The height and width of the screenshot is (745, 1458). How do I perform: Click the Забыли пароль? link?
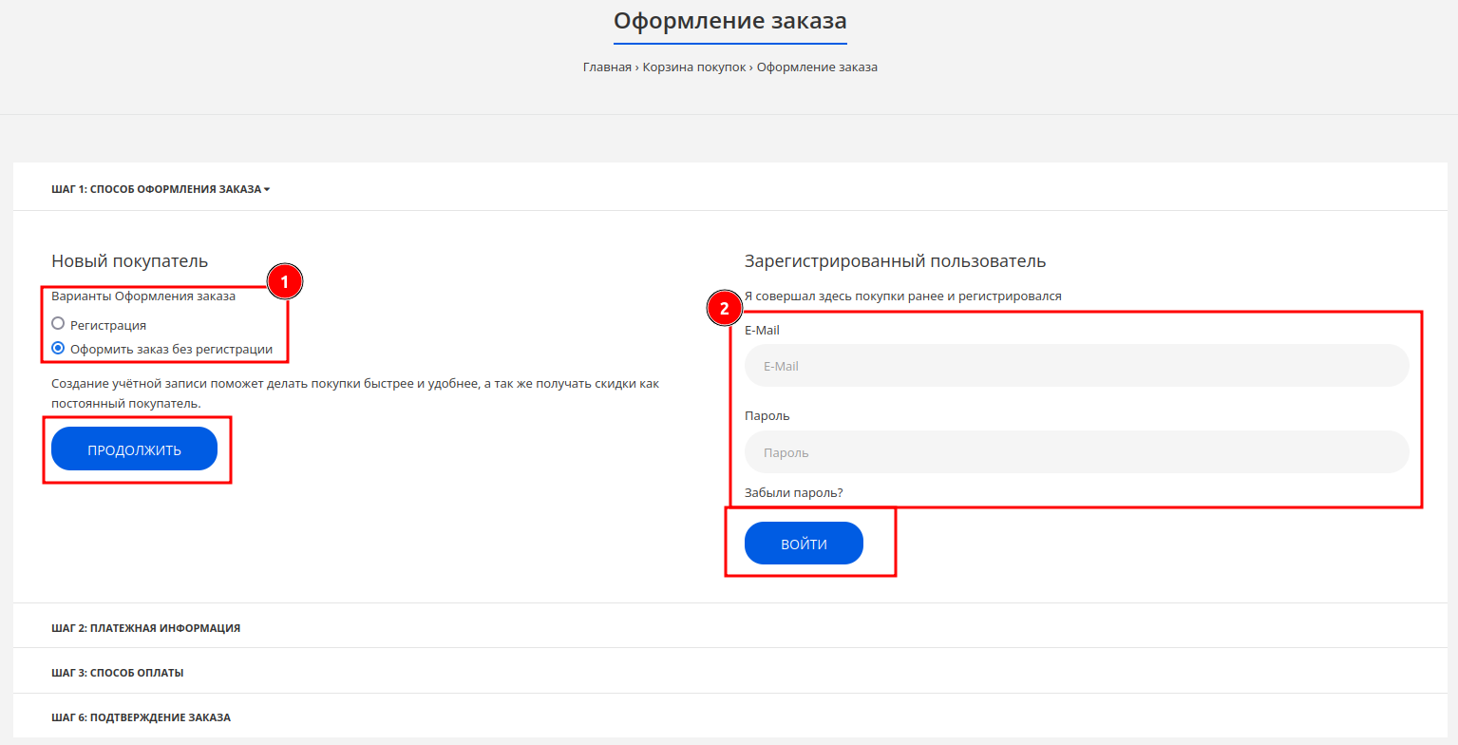coord(794,493)
